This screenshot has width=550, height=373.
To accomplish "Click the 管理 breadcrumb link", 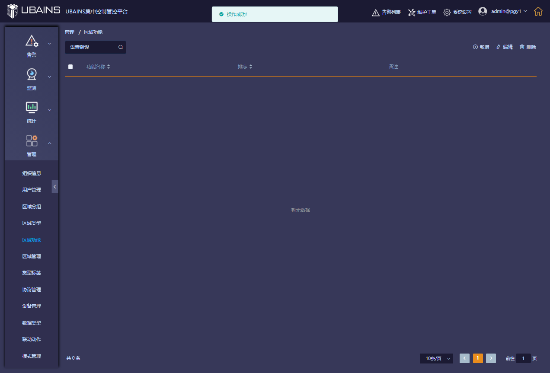I will pyautogui.click(x=70, y=32).
